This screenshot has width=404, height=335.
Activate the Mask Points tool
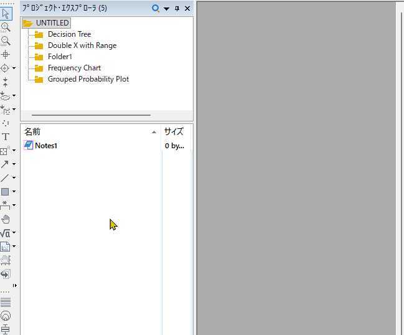(5, 110)
